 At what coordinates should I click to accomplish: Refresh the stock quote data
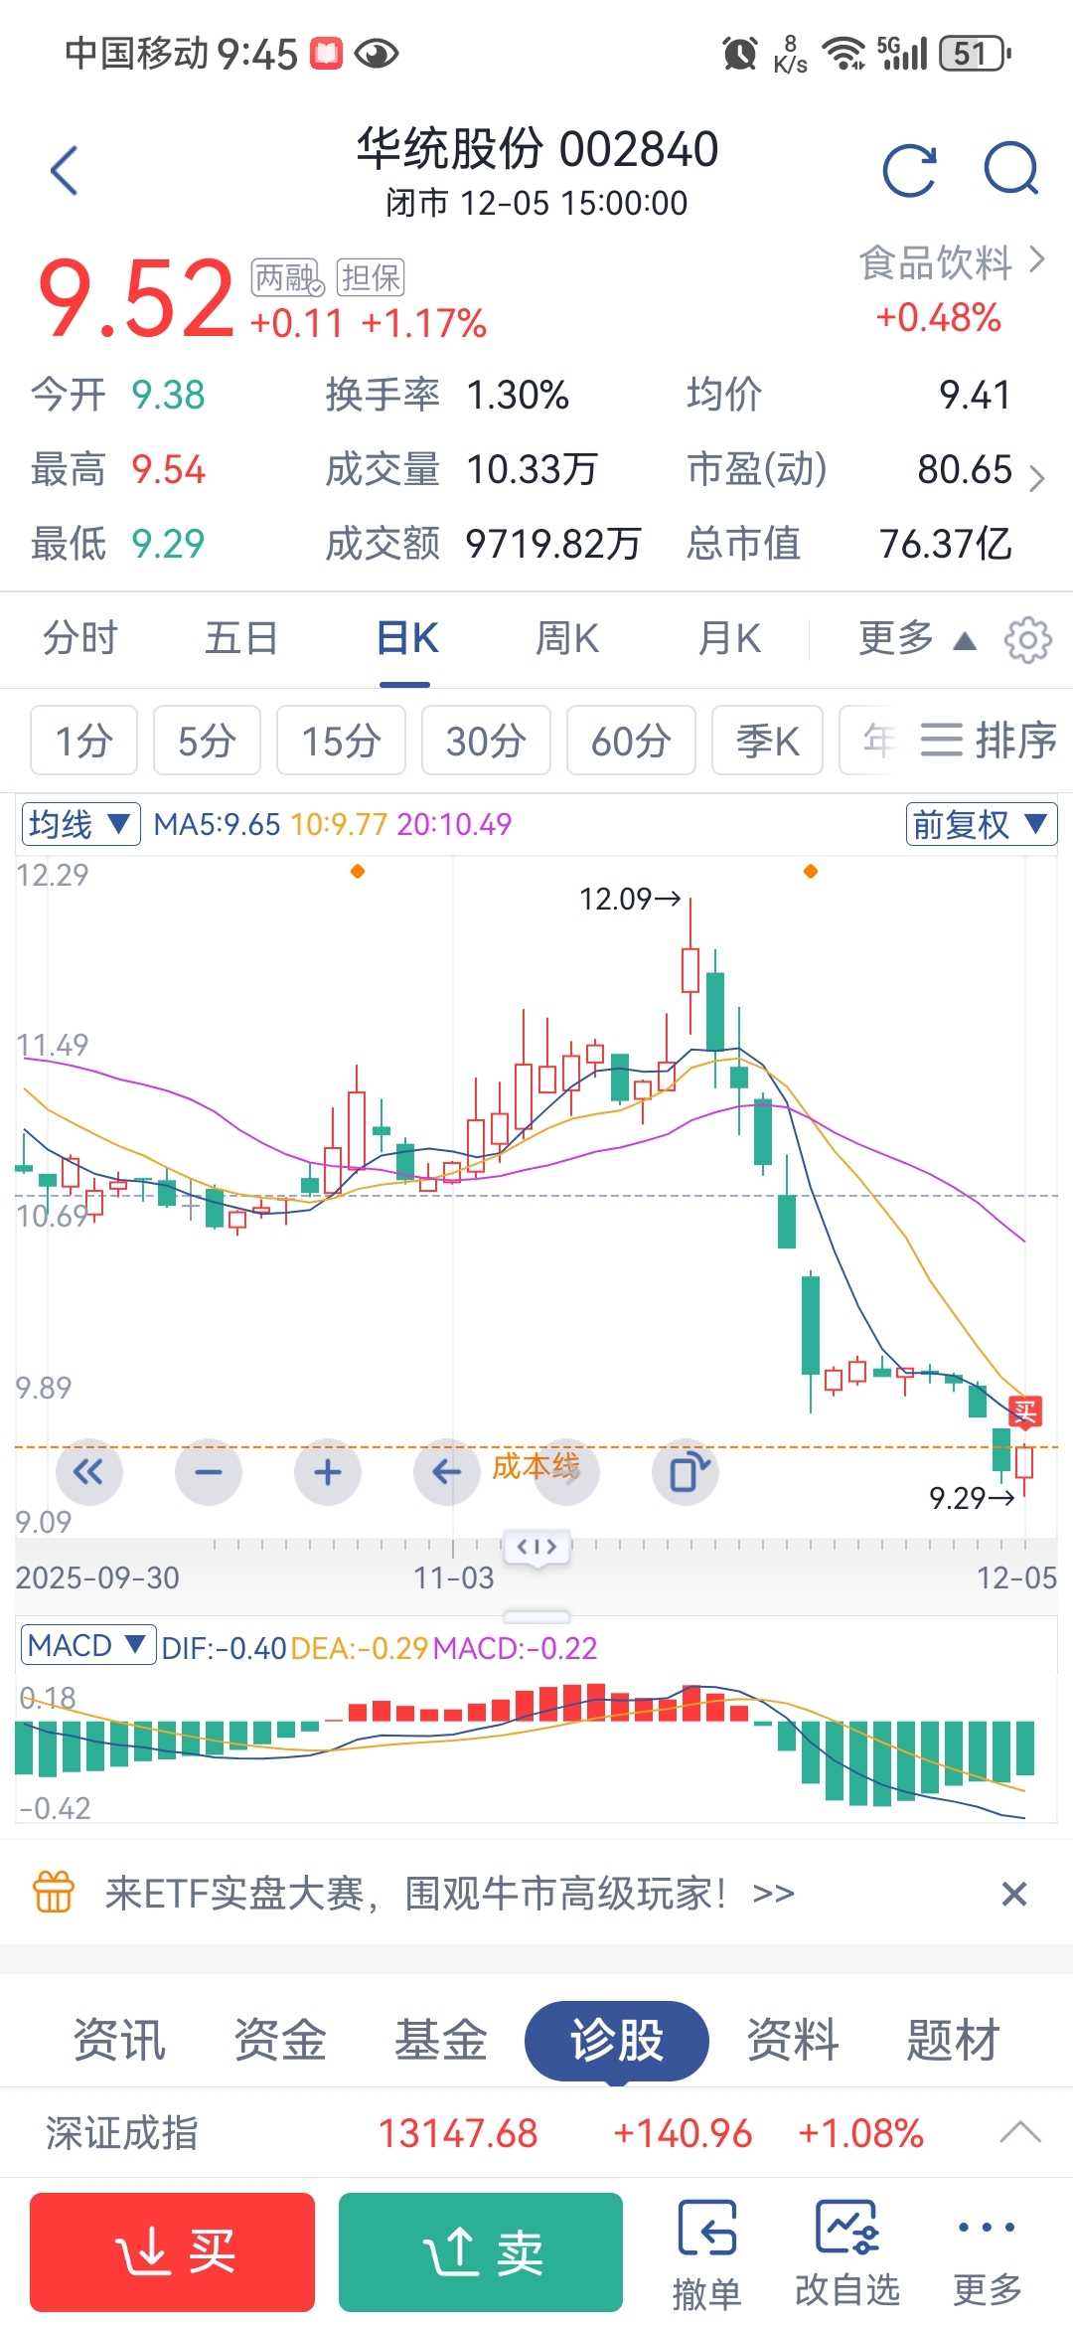click(909, 171)
